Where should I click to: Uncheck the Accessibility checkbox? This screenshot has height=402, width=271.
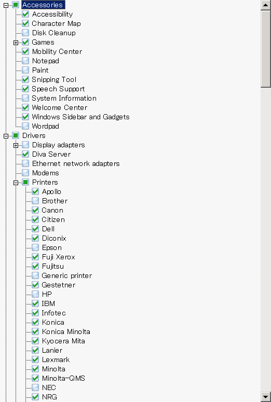pos(25,14)
